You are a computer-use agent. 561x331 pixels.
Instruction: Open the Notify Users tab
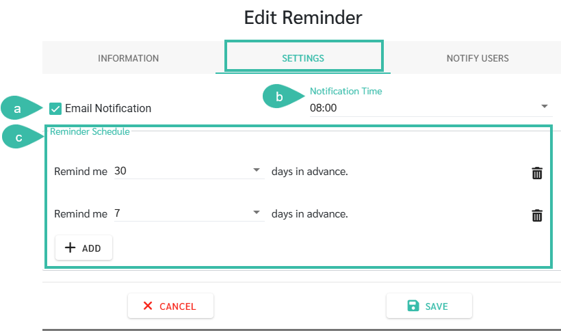[478, 58]
